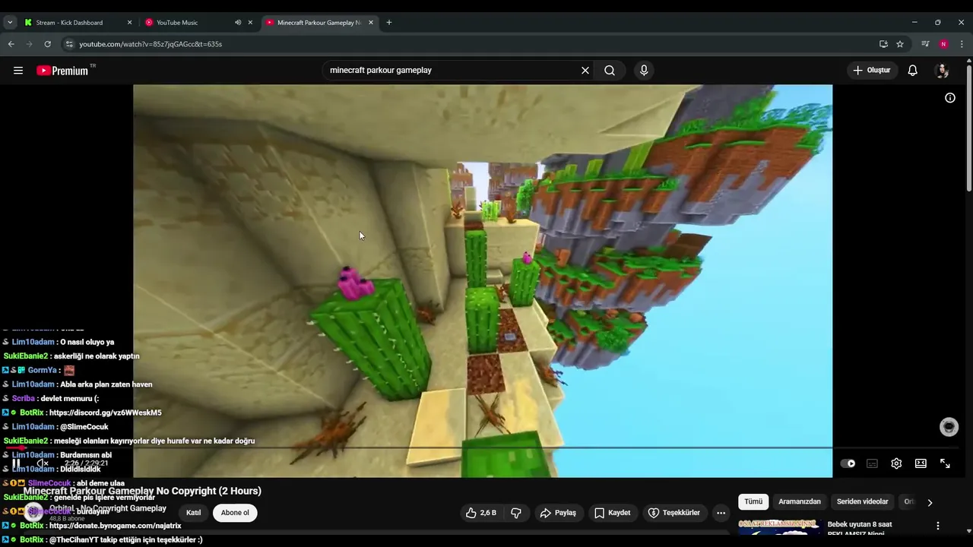Mute the YouTube Music tab audio
This screenshot has width=973, height=547.
click(238, 23)
